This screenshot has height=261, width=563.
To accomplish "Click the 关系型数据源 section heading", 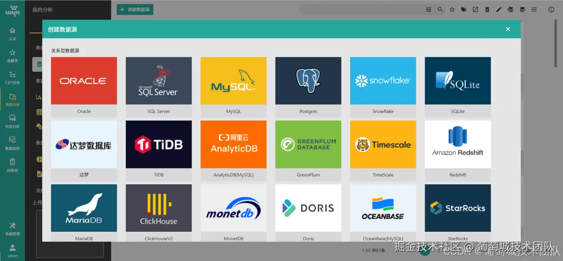I will coord(65,51).
